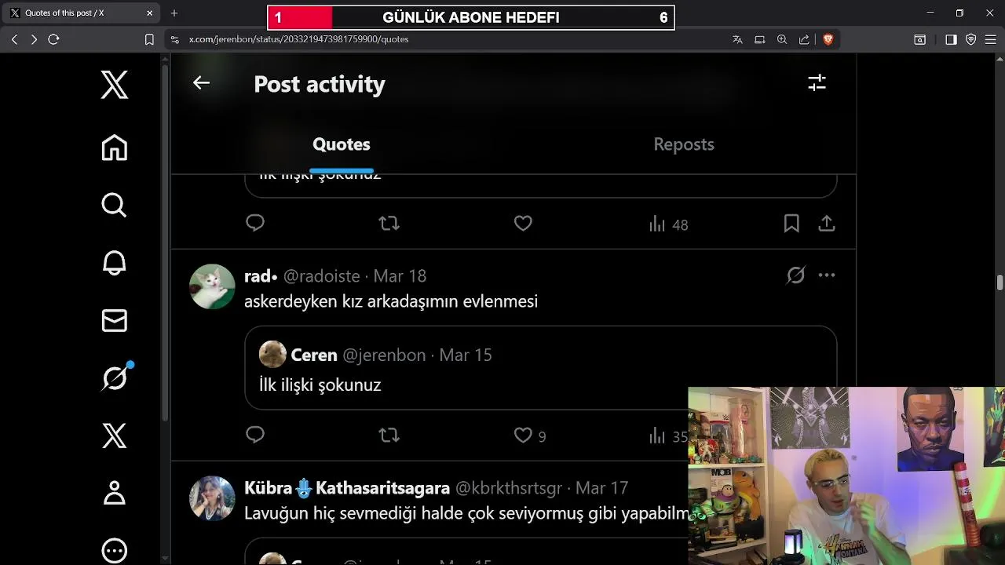Open @kbrkthsrtsgr handle link
The width and height of the screenshot is (1005, 565).
[509, 488]
